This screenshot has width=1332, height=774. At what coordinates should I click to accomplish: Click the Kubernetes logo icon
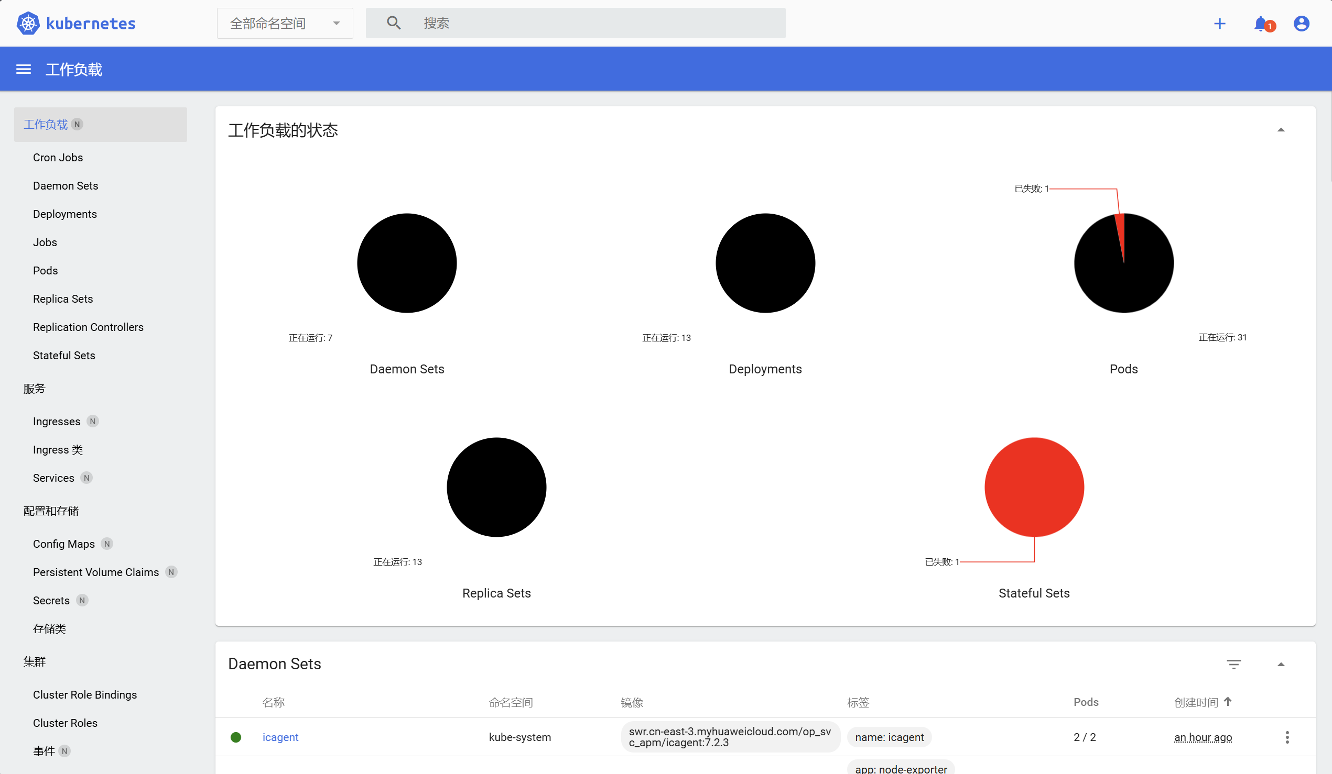coord(28,23)
